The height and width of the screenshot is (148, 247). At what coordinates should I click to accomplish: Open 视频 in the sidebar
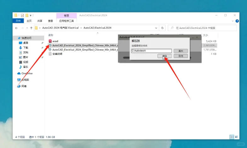pos(26,62)
